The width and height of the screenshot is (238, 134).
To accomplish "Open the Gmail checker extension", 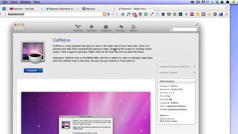I will click(135, 15).
